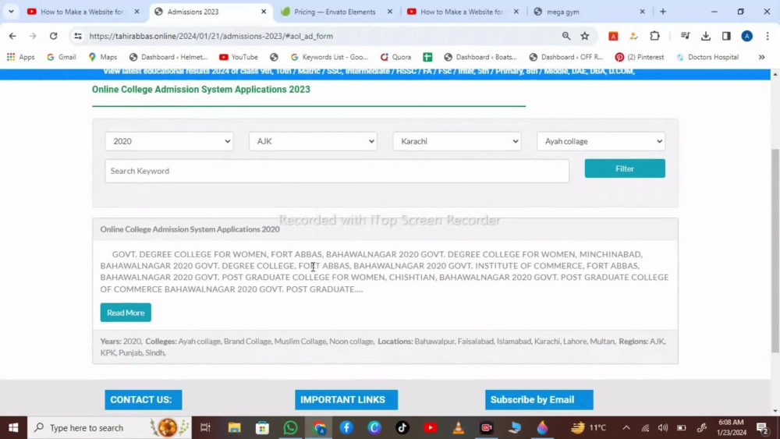Open Task View on taskbar
This screenshot has width=780, height=439.
coord(205,427)
